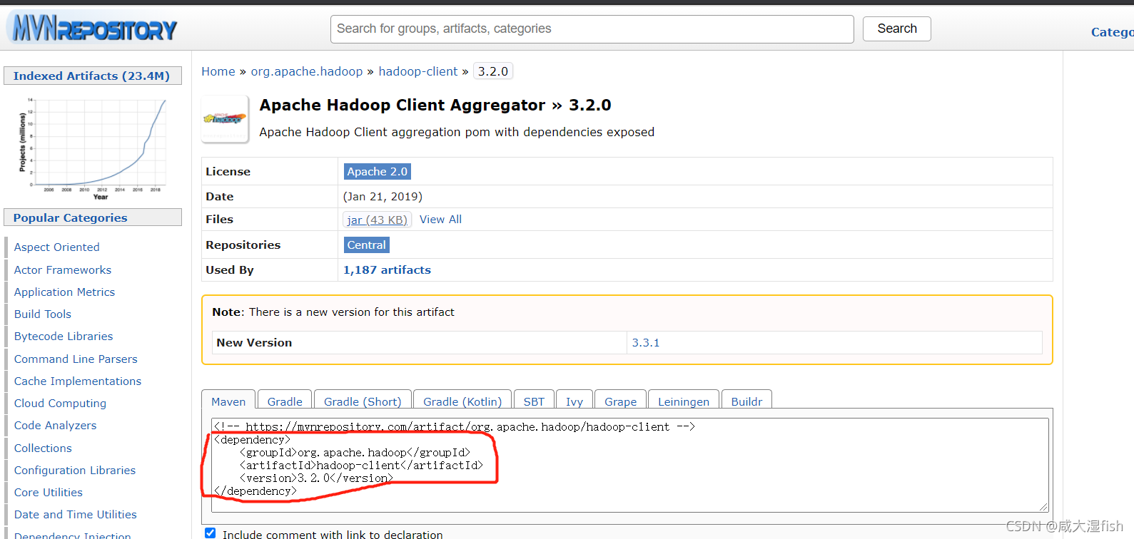Open Application Metrics category

tap(64, 292)
